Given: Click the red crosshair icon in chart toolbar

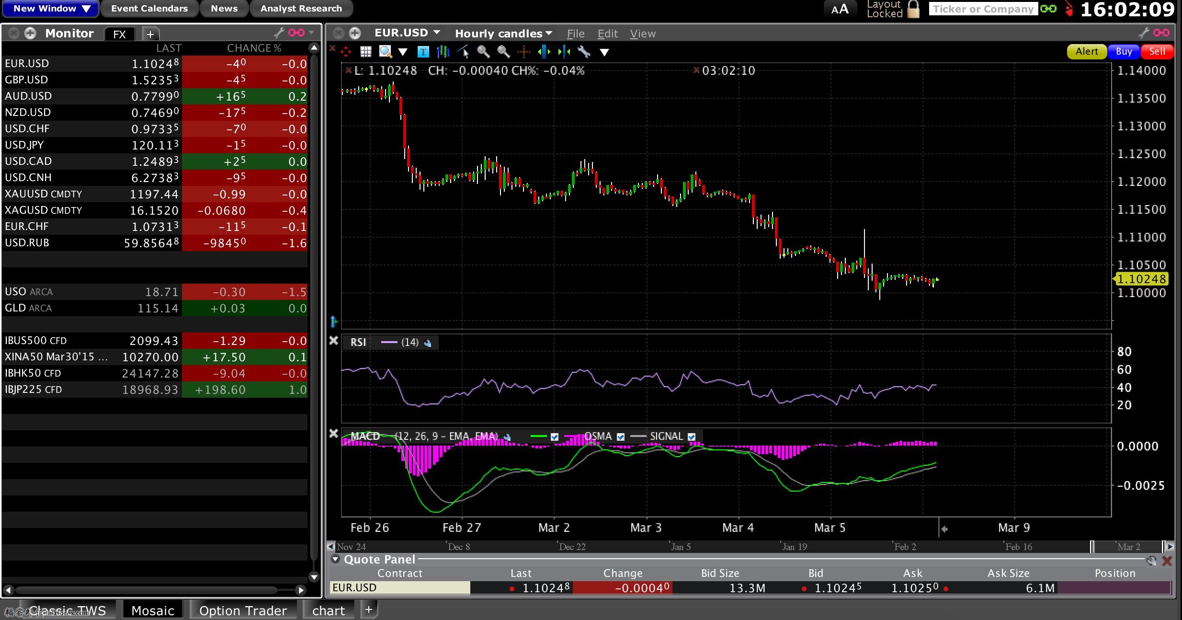Looking at the screenshot, I should pos(346,52).
